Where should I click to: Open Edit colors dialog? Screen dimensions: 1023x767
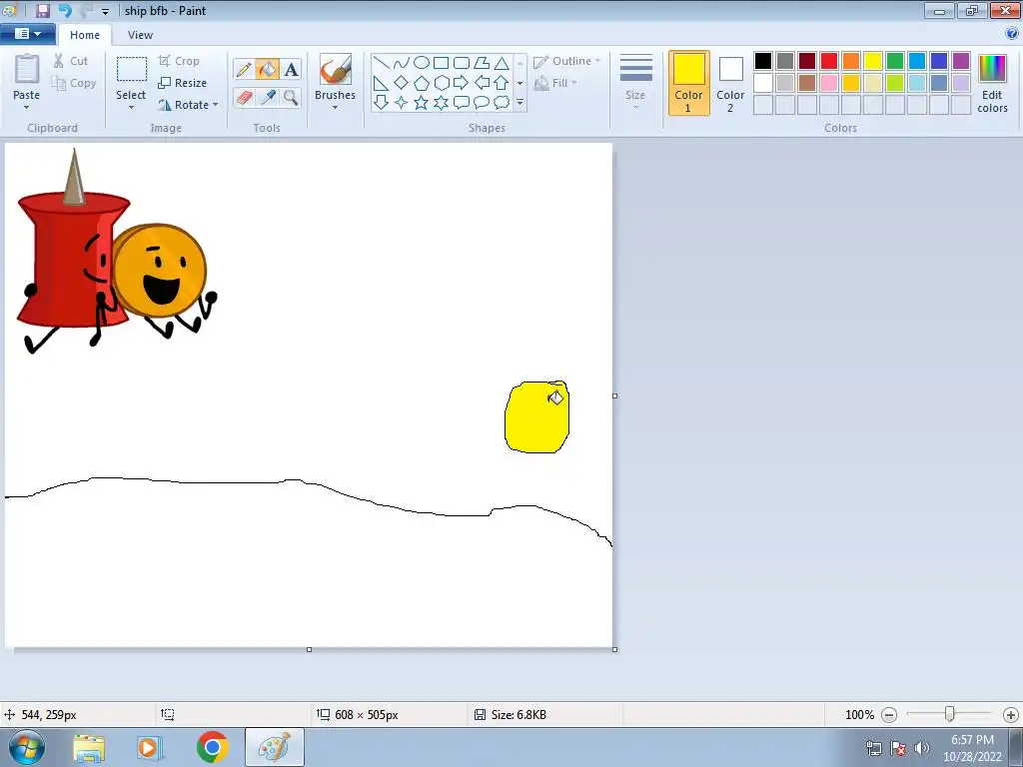click(x=992, y=83)
